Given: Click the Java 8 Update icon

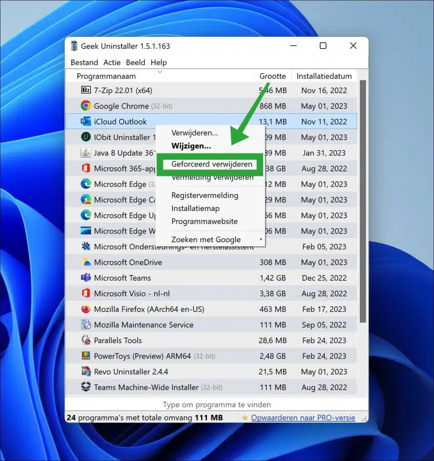Looking at the screenshot, I should [86, 153].
